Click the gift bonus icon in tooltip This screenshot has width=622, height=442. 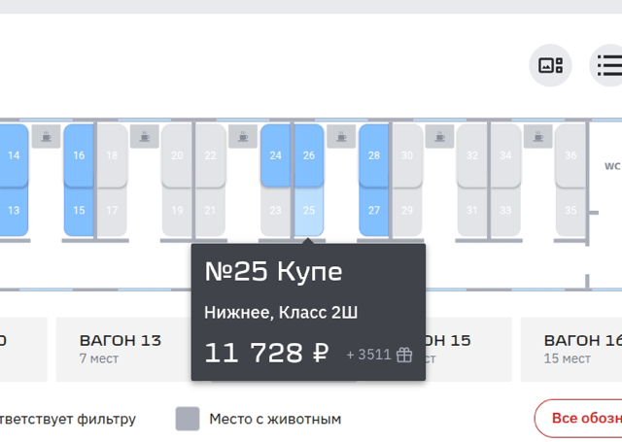[404, 355]
